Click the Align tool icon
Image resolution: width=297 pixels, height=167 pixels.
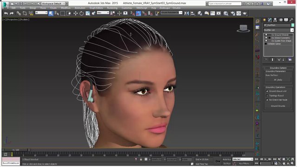click(193, 13)
